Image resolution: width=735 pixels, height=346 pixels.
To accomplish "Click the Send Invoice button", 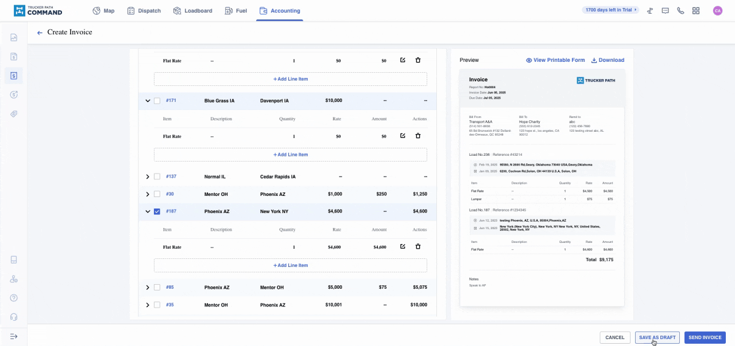I will coord(705,337).
